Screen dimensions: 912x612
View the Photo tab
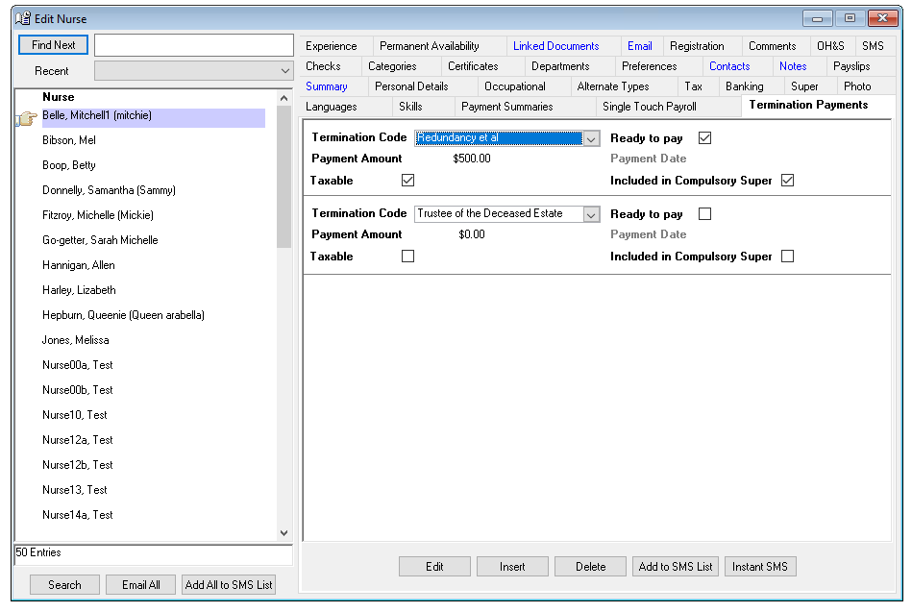pyautogui.click(x=857, y=86)
